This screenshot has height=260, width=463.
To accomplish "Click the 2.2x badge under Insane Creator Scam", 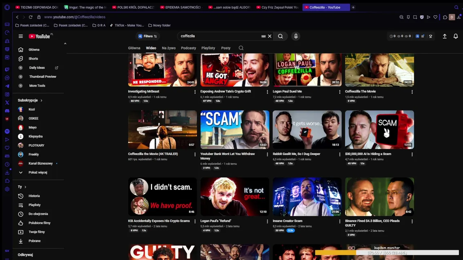I will [x=290, y=230].
